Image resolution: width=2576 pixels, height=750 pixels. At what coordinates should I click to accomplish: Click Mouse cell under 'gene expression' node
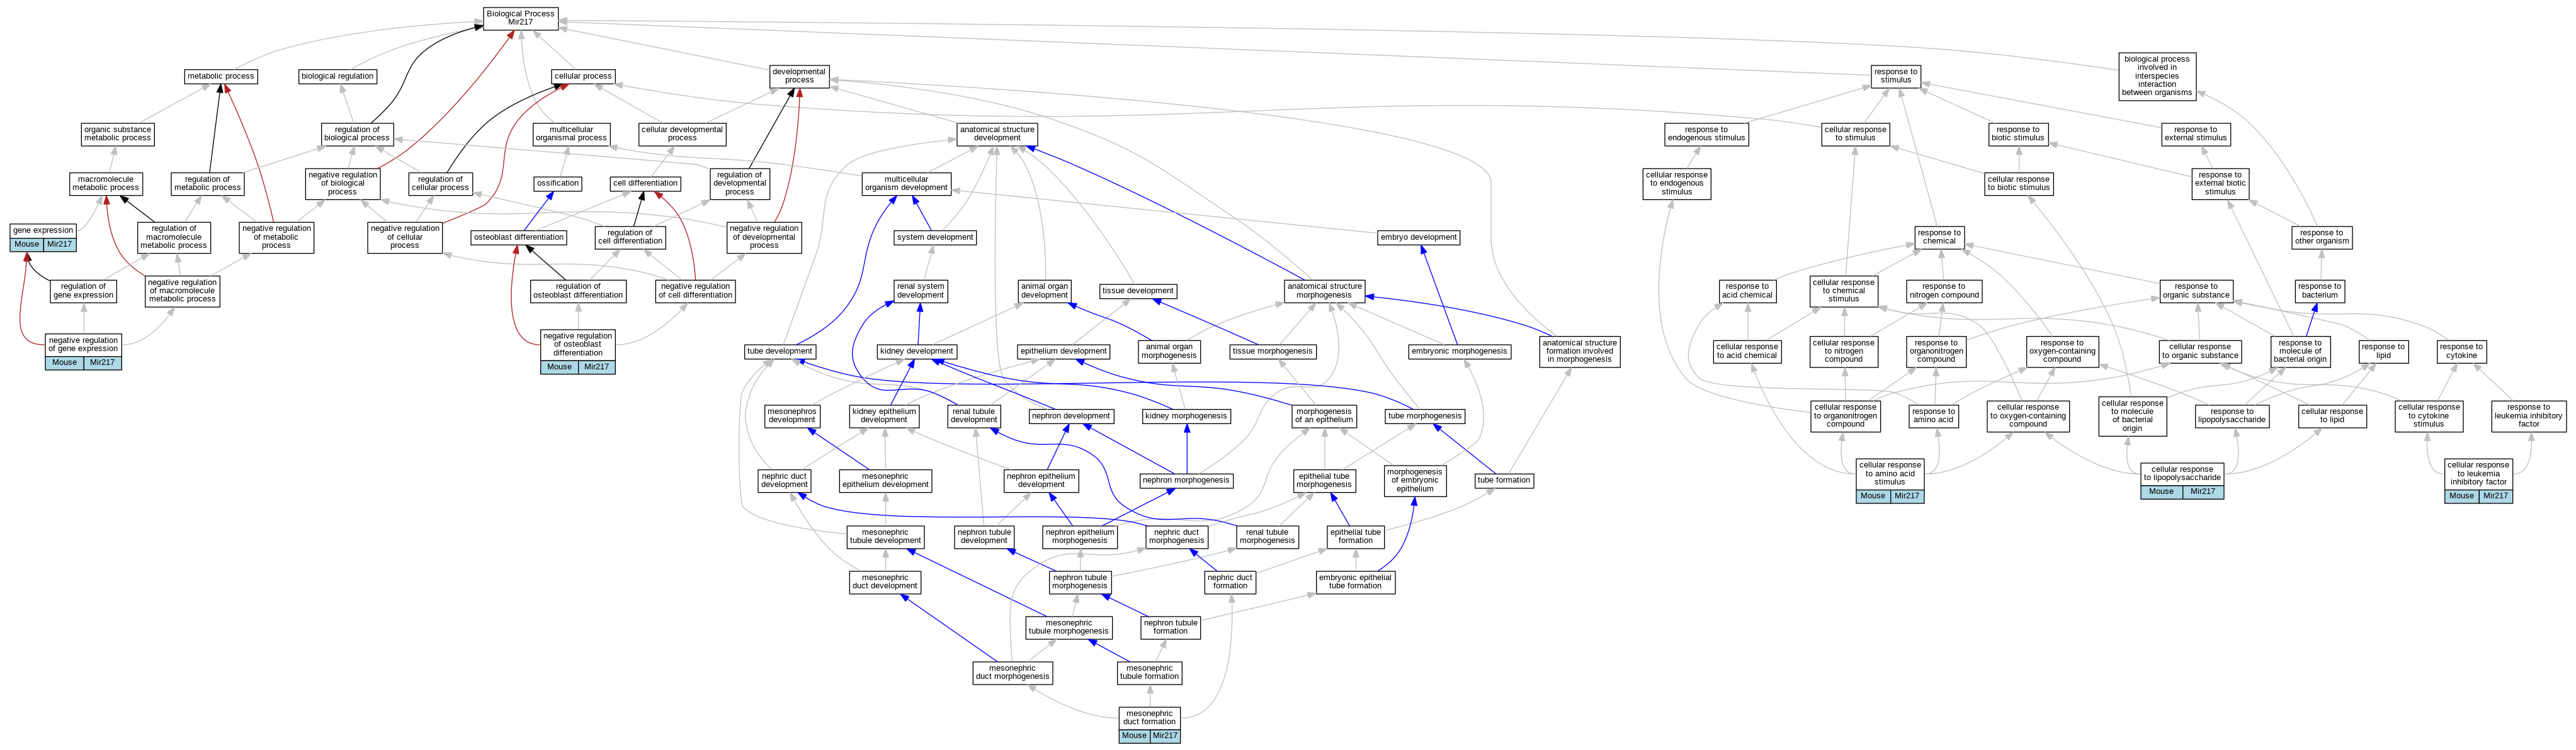point(27,245)
